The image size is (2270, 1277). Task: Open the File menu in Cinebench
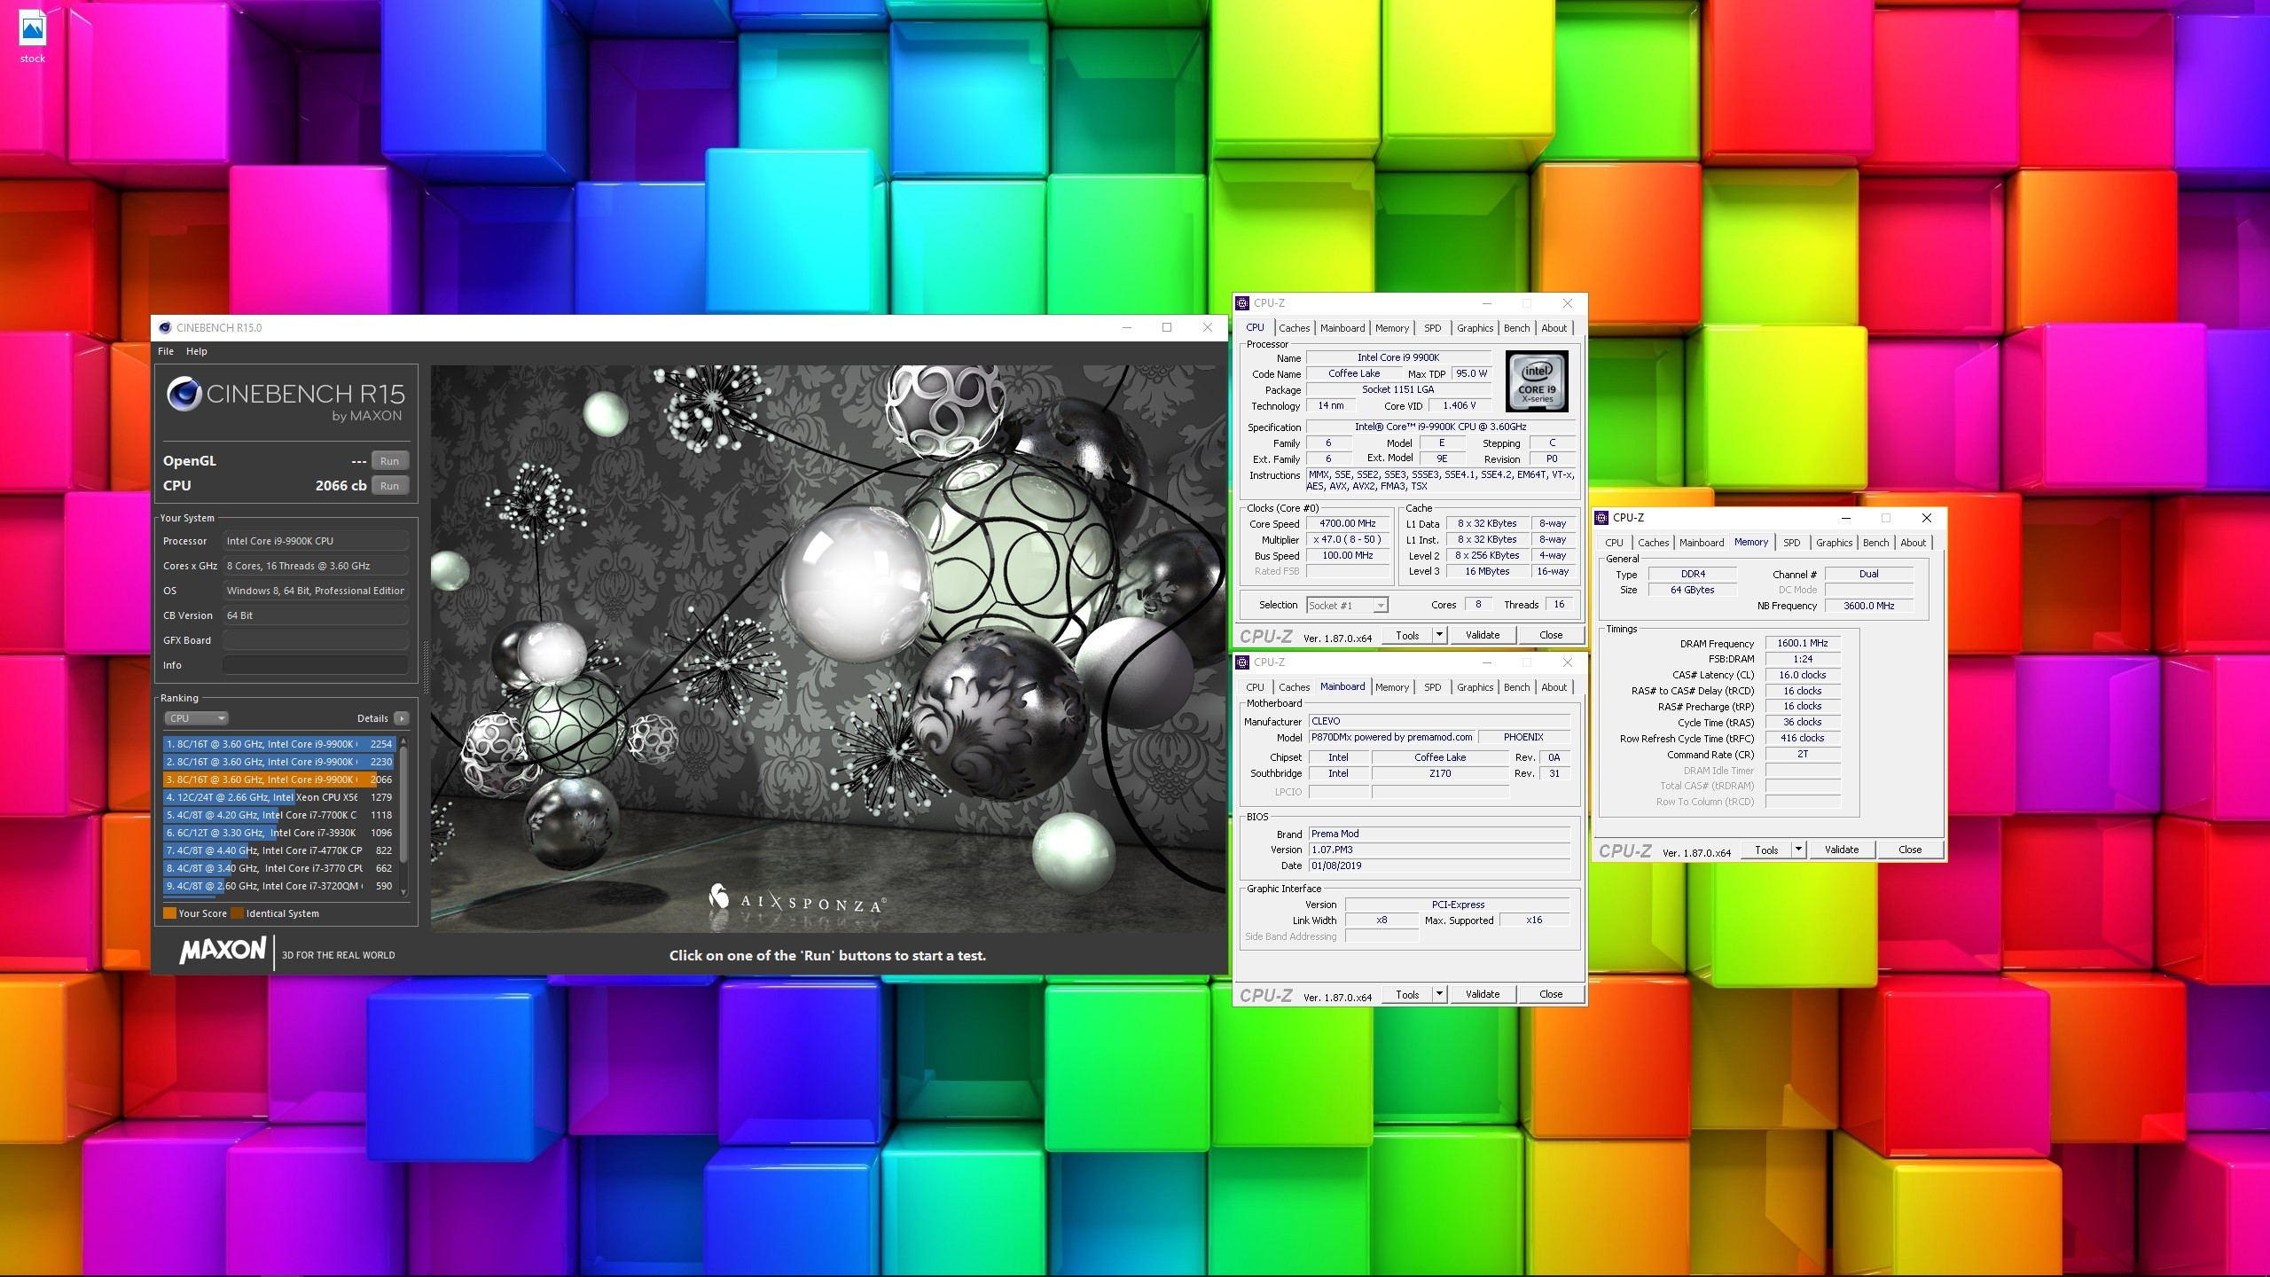(x=166, y=351)
